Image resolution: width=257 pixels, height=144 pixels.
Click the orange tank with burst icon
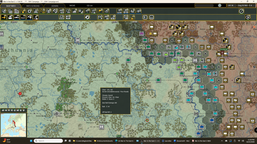[132, 17]
